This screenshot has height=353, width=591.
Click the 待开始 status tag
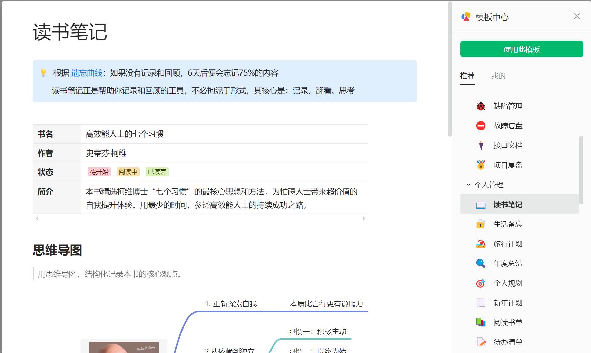(x=99, y=172)
